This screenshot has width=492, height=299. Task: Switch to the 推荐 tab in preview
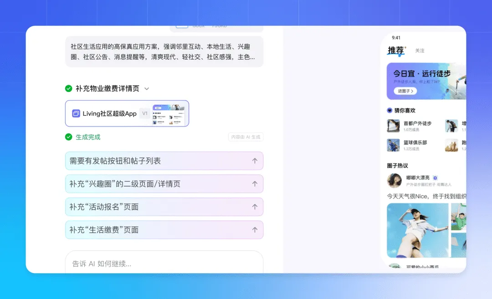396,51
